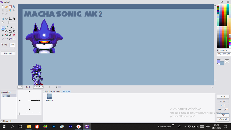Select the Rectangle shape tool

(3, 31)
